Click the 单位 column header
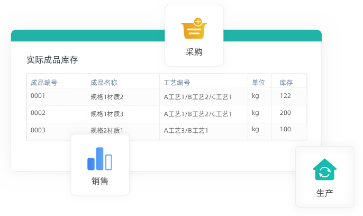 pyautogui.click(x=258, y=82)
